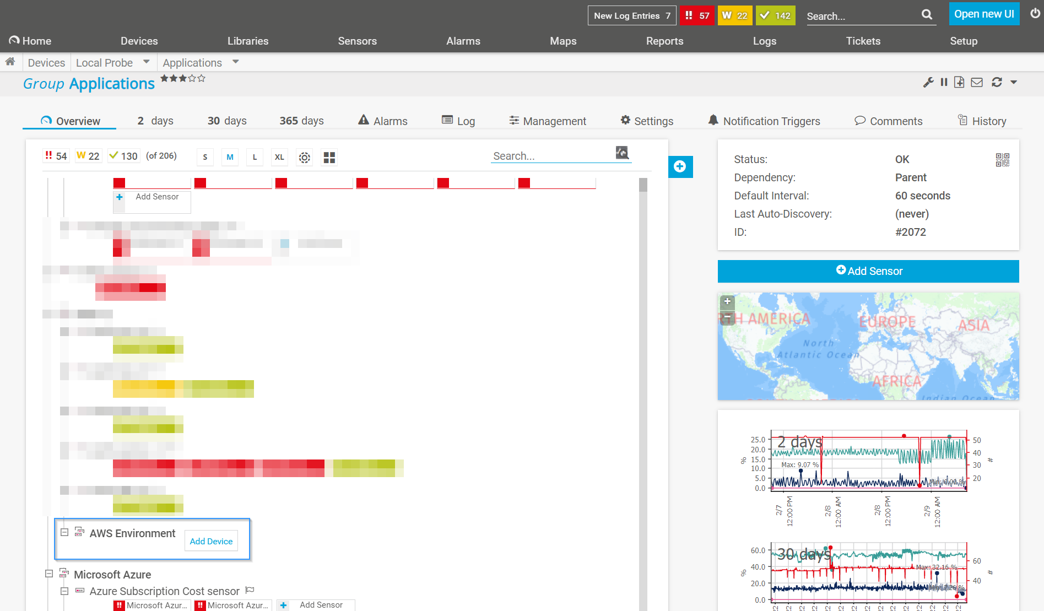The height and width of the screenshot is (611, 1044).
Task: Open the QR code icon
Action: [1002, 160]
